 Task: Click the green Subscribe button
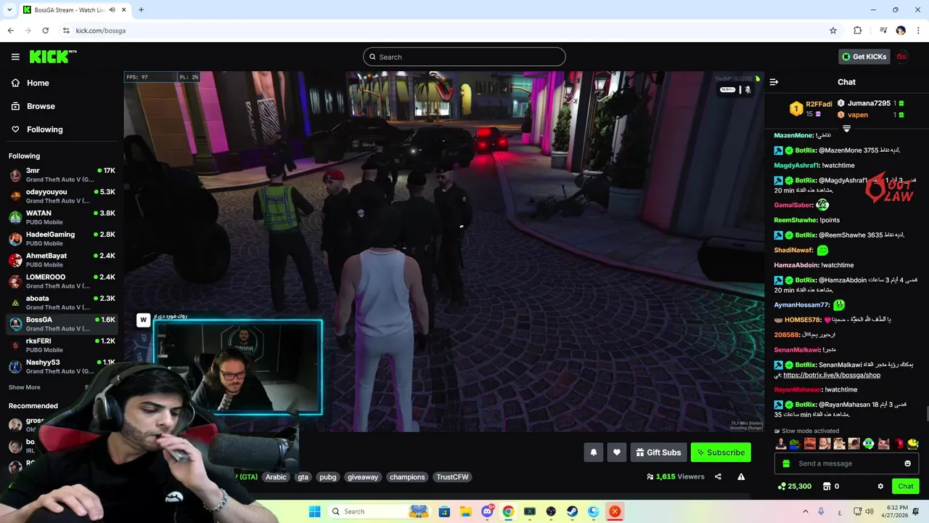coord(721,453)
